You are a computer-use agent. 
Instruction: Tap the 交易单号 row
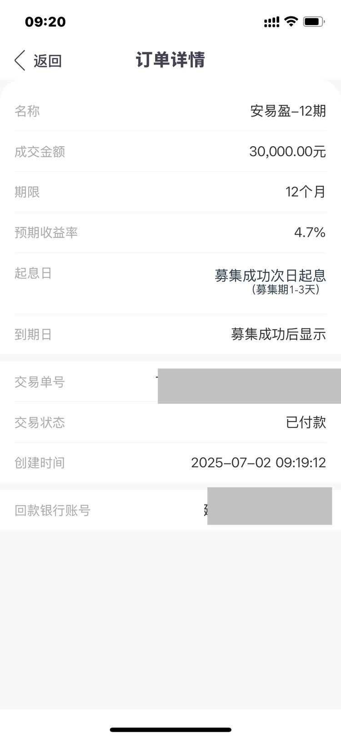tap(170, 382)
